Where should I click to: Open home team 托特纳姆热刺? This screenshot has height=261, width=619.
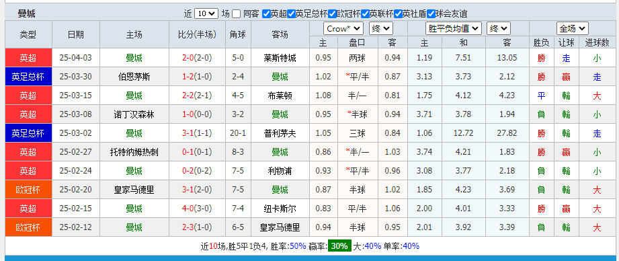coord(134,152)
